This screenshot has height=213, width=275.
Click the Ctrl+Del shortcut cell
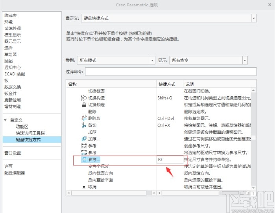(166, 118)
